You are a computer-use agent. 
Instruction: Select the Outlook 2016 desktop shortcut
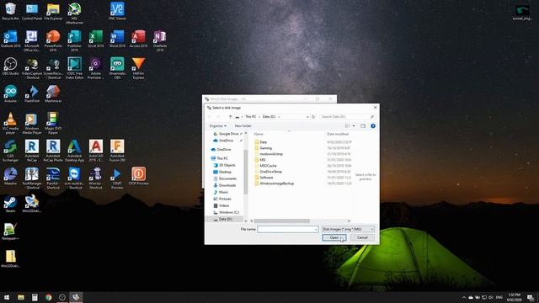coord(10,39)
